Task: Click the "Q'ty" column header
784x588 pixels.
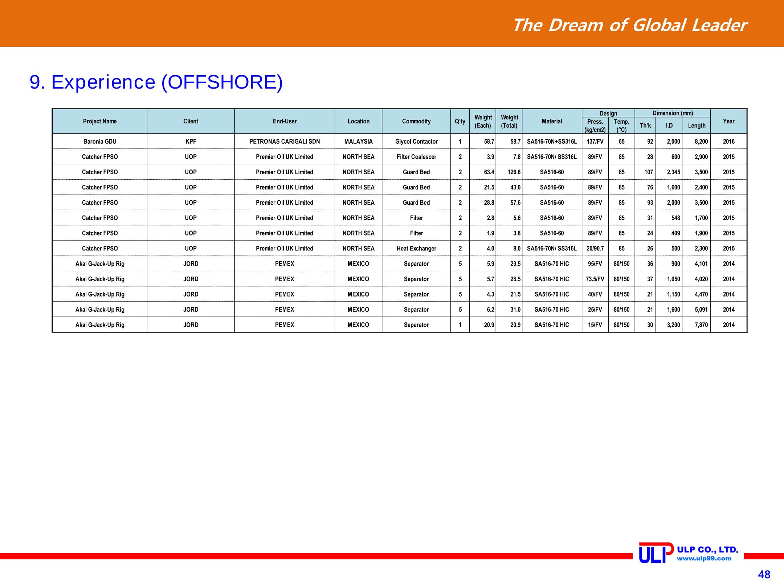Action: point(460,121)
